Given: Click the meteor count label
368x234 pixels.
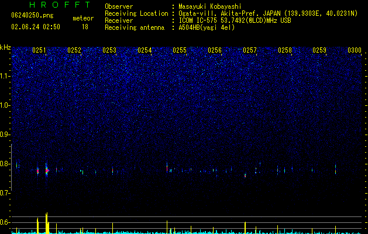Looking at the screenshot, I should [83, 18].
